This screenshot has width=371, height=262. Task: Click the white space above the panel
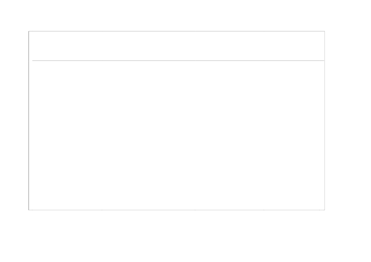(x=185, y=15)
